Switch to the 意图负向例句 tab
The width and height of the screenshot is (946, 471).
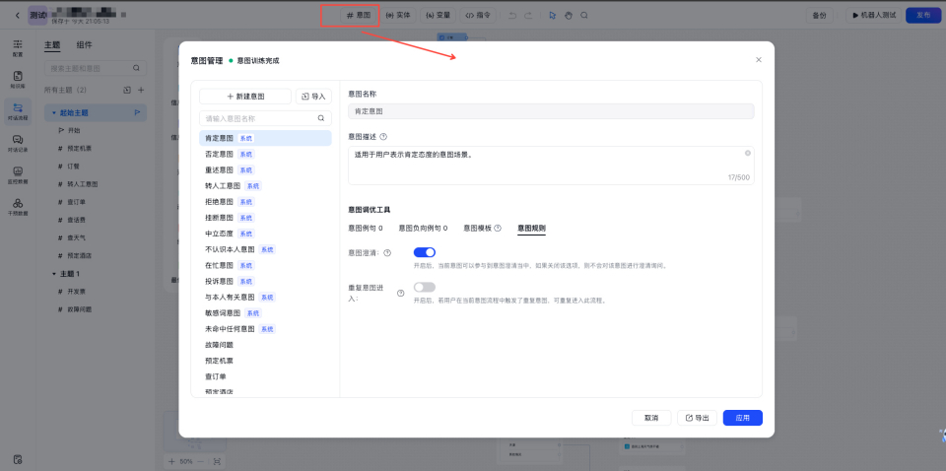pos(425,228)
